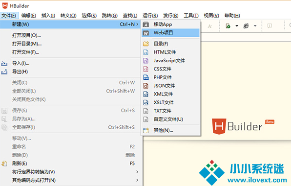The image size is (291, 188).
Task: Choose 目录(F) in the submenu
Action: [171, 44]
